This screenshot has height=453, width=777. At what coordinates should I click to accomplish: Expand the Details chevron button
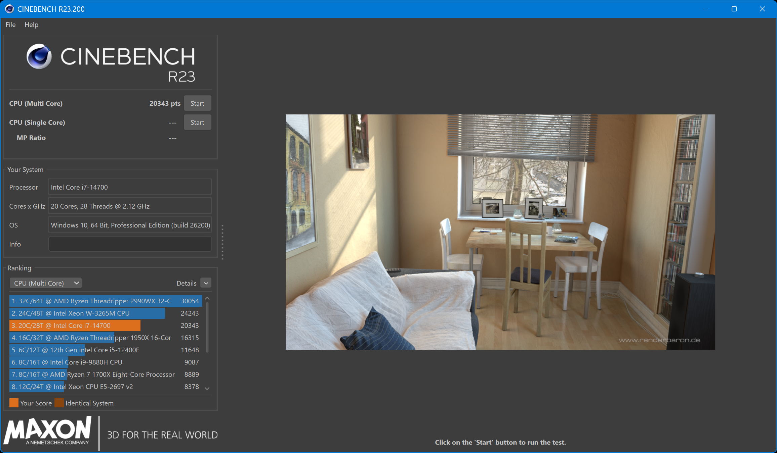pos(206,283)
